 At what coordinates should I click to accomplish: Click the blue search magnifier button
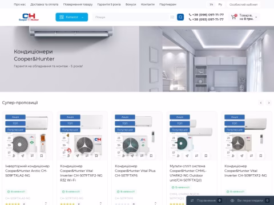(180, 17)
